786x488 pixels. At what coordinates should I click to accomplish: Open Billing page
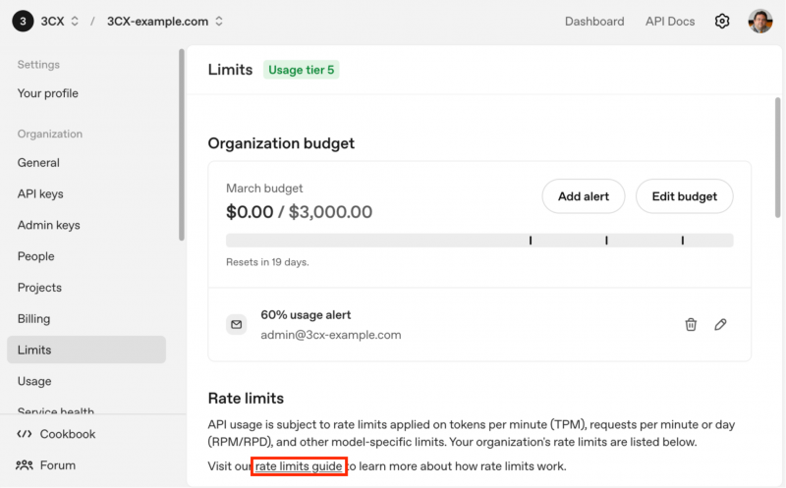tap(33, 319)
